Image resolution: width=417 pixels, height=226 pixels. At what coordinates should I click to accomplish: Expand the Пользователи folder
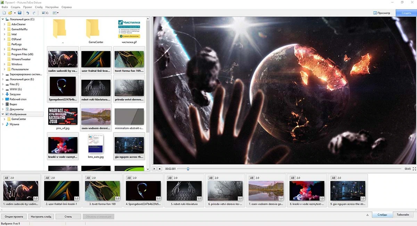tap(5, 69)
